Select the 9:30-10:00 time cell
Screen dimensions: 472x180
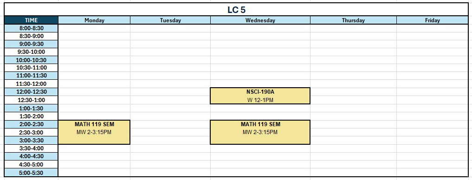tap(31, 52)
